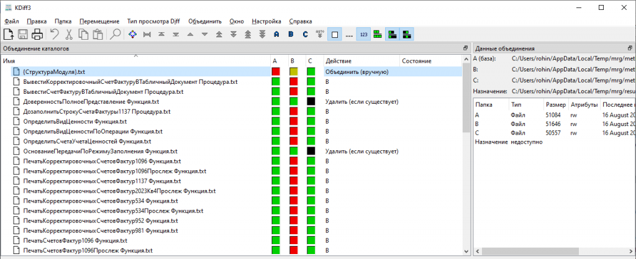Select ПечатьКорректировочныхСчетовФактур1137 Функция.txt
The height and width of the screenshot is (259, 636).
(102, 181)
